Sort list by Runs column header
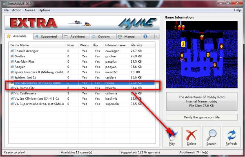The width and height of the screenshot is (245, 157). (72, 45)
